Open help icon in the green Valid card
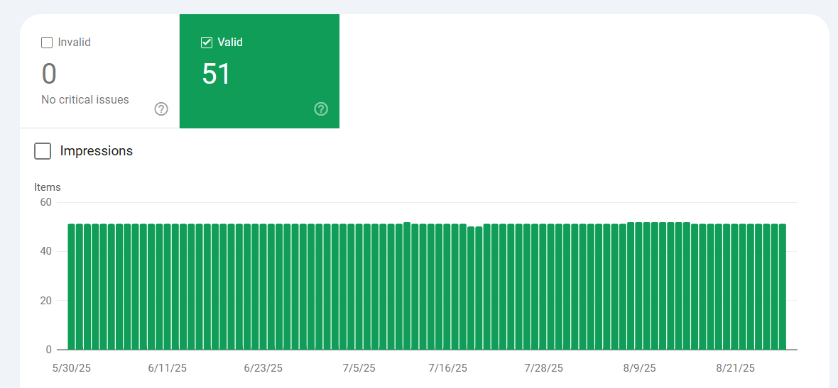Image resolution: width=838 pixels, height=388 pixels. click(x=321, y=109)
